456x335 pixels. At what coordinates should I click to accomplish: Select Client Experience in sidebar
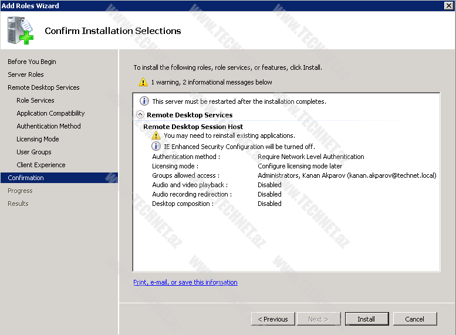point(41,165)
